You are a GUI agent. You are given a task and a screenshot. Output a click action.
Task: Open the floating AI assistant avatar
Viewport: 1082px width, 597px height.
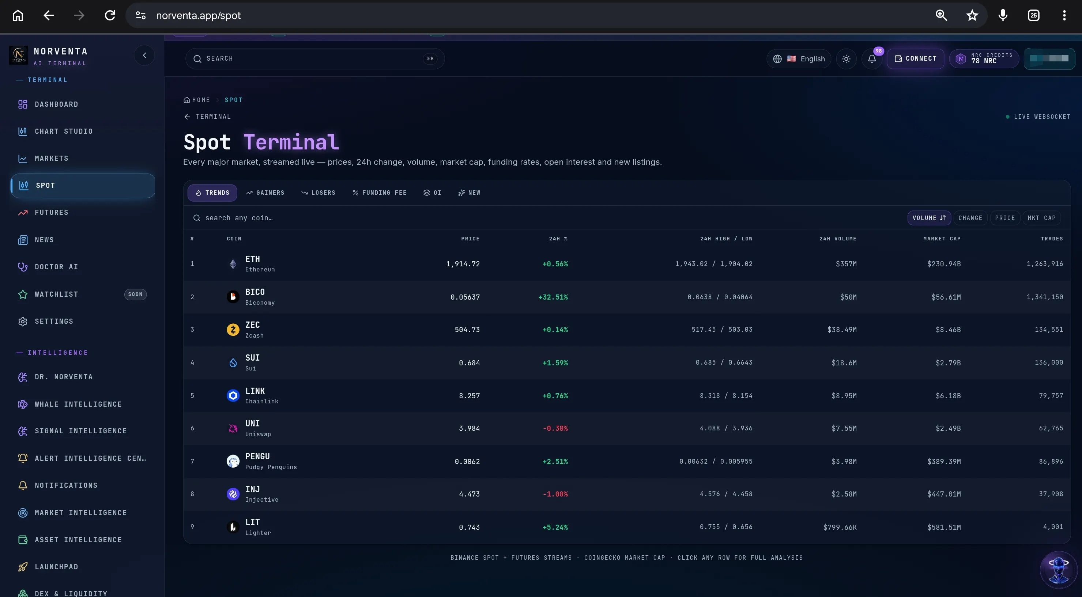[1059, 570]
